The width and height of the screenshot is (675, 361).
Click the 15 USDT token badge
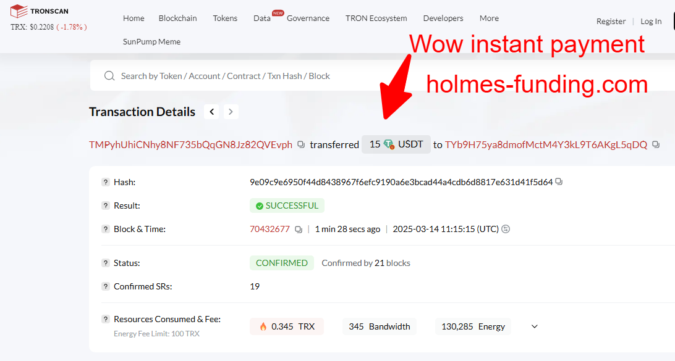pyautogui.click(x=396, y=144)
